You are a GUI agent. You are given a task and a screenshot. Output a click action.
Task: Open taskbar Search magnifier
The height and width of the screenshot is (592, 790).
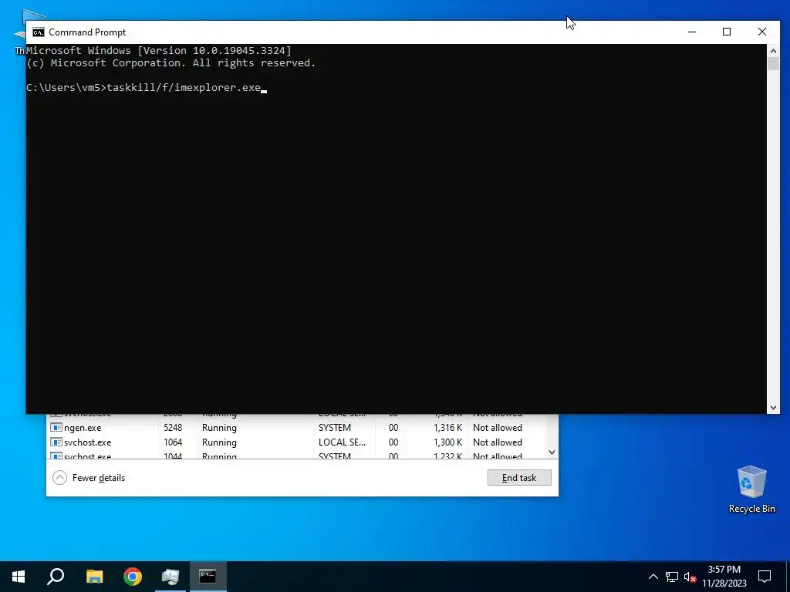coord(56,577)
